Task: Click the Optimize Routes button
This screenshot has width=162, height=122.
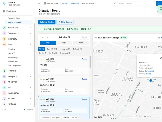Action: (x=47, y=22)
